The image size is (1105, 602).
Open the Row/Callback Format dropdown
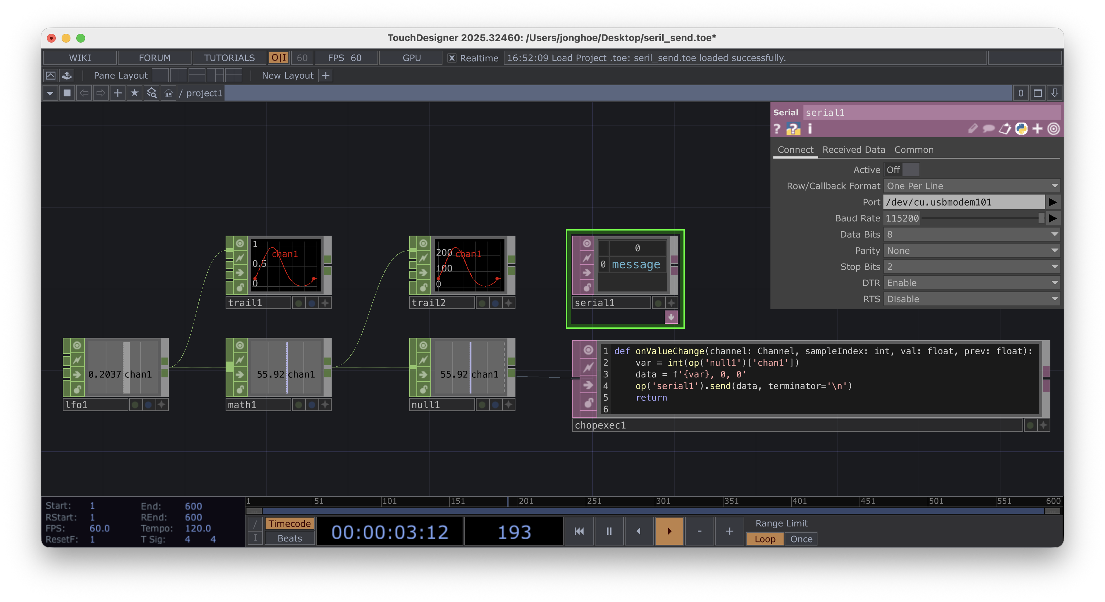[971, 186]
